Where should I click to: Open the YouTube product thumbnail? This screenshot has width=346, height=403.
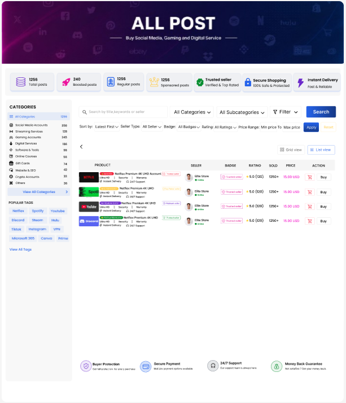(x=89, y=207)
